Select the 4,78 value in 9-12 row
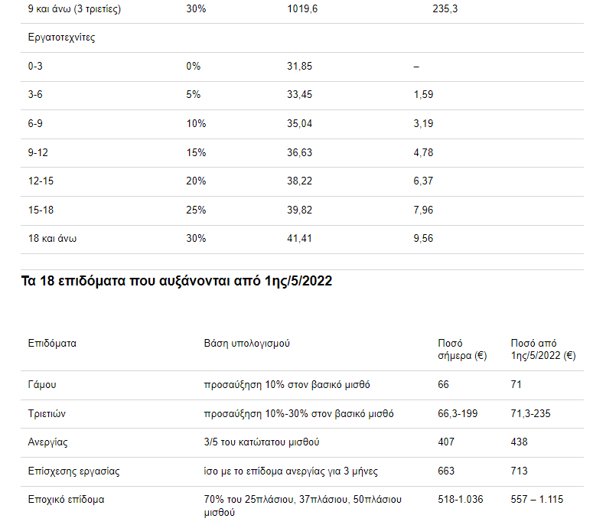This screenshot has width=593, height=525. pyautogui.click(x=423, y=153)
